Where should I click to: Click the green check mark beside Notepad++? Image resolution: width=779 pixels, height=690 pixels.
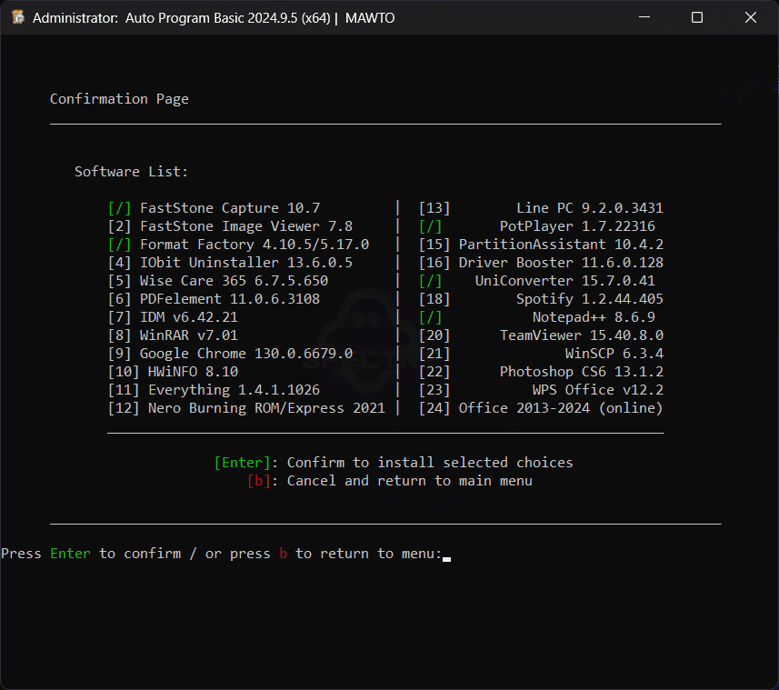click(430, 317)
